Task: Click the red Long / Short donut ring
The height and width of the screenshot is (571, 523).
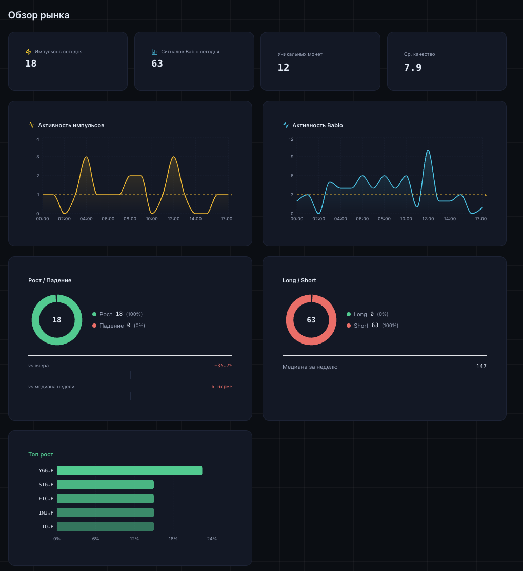Action: [x=290, y=320]
